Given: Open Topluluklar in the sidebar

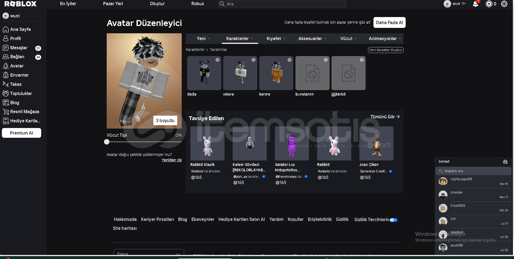Looking at the screenshot, I should click(21, 93).
